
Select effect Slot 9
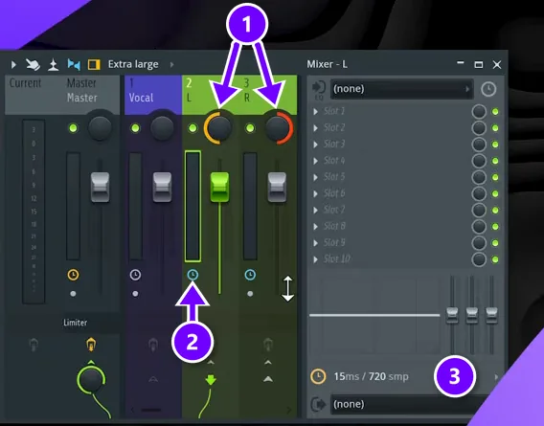(x=334, y=243)
